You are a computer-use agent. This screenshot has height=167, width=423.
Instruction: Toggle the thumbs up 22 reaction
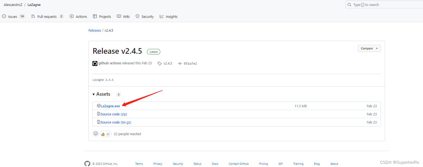pyautogui.click(x=106, y=134)
